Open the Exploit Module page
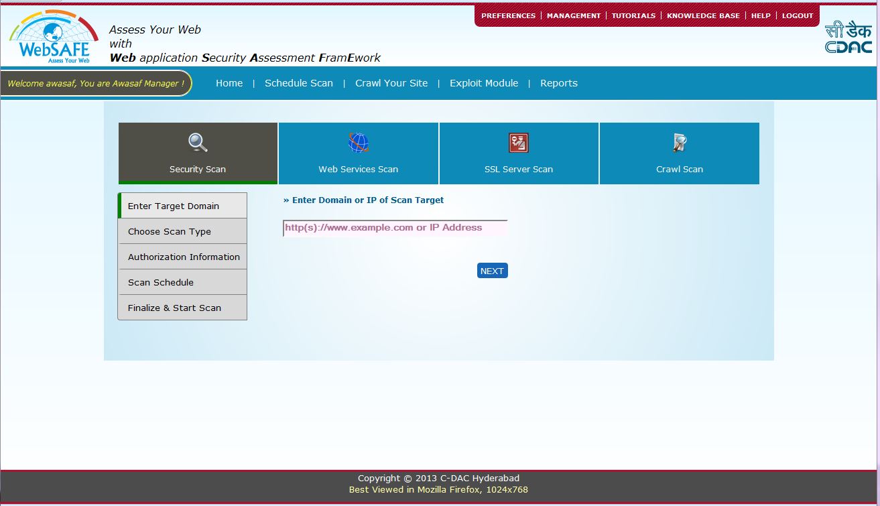880x506 pixels. 484,83
